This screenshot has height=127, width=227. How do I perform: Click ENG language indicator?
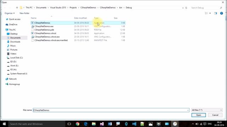point(210,124)
